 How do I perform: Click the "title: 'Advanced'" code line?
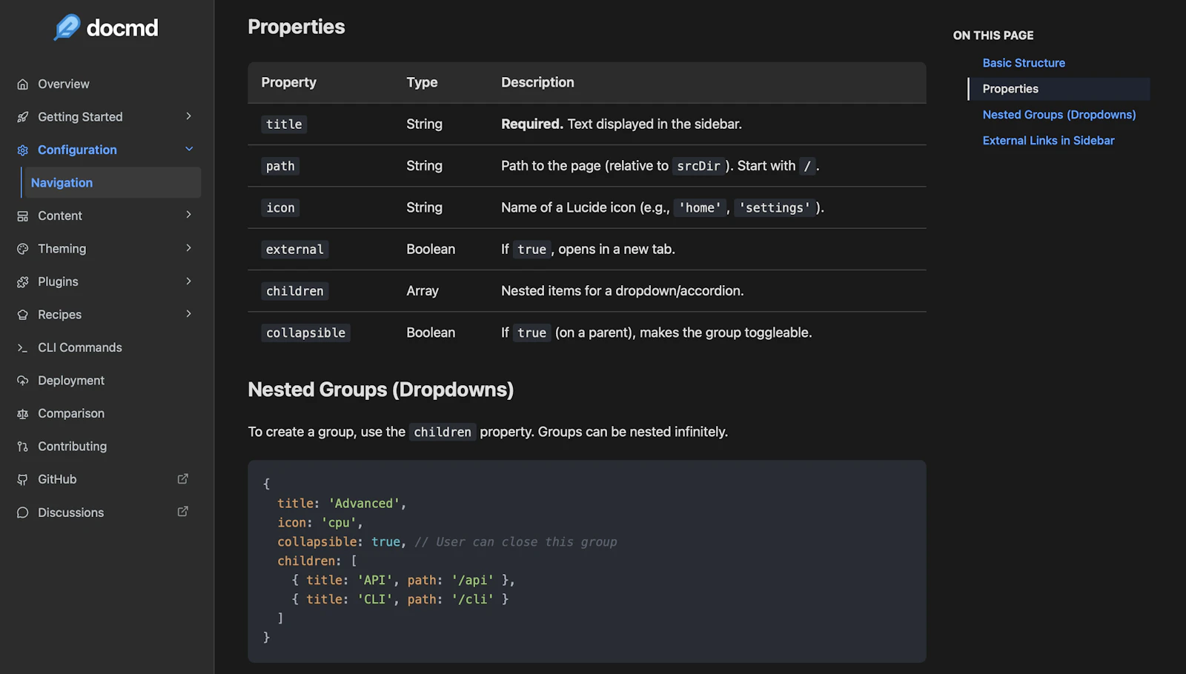pos(342,504)
